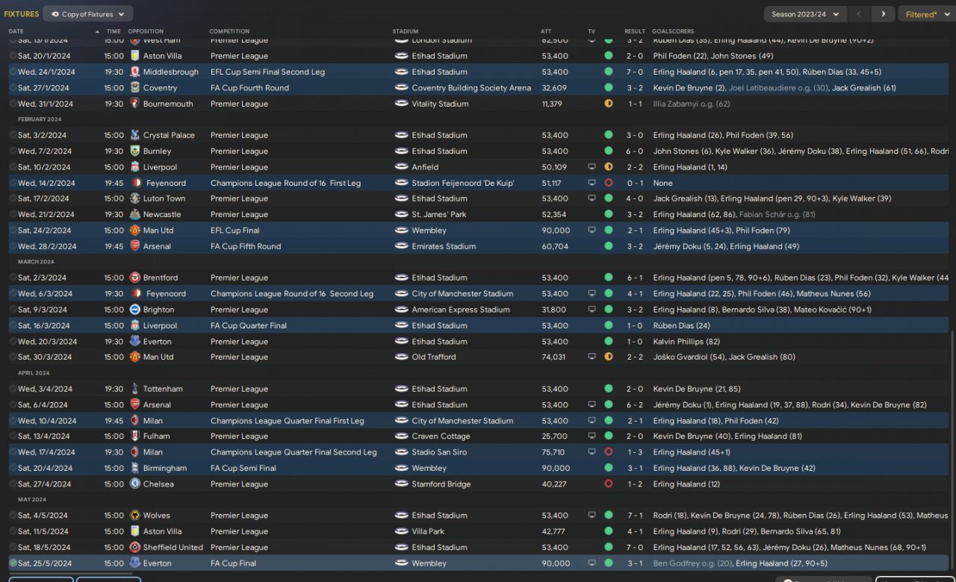Click 'Joško Gvardiol (54), Jack Grealish (80)' goalscorers
Viewport: 956px width, 582px height.
pos(724,357)
